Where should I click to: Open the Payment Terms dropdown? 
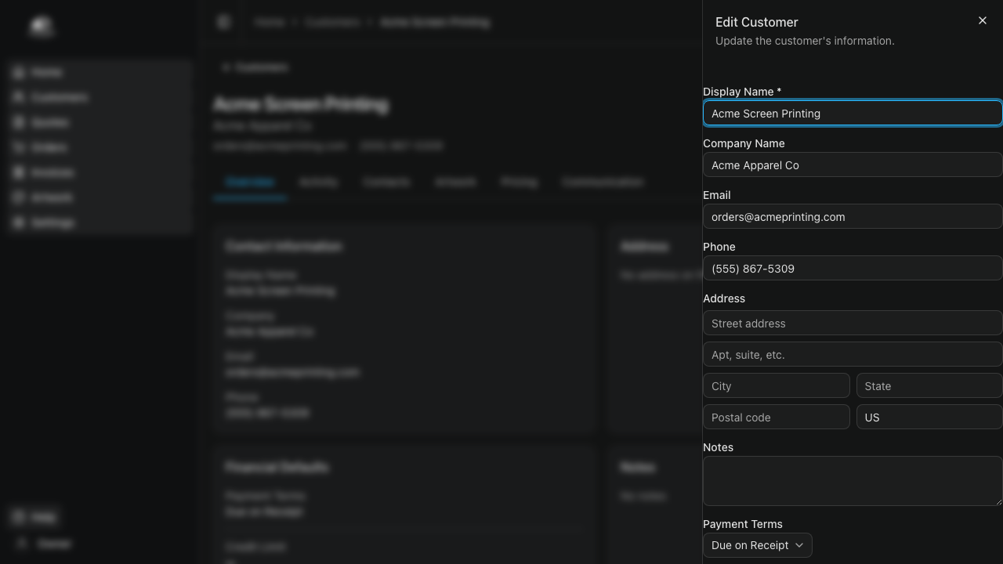click(757, 545)
